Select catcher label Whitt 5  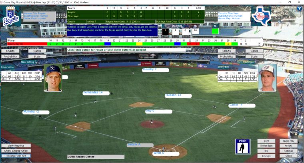(x=166, y=153)
